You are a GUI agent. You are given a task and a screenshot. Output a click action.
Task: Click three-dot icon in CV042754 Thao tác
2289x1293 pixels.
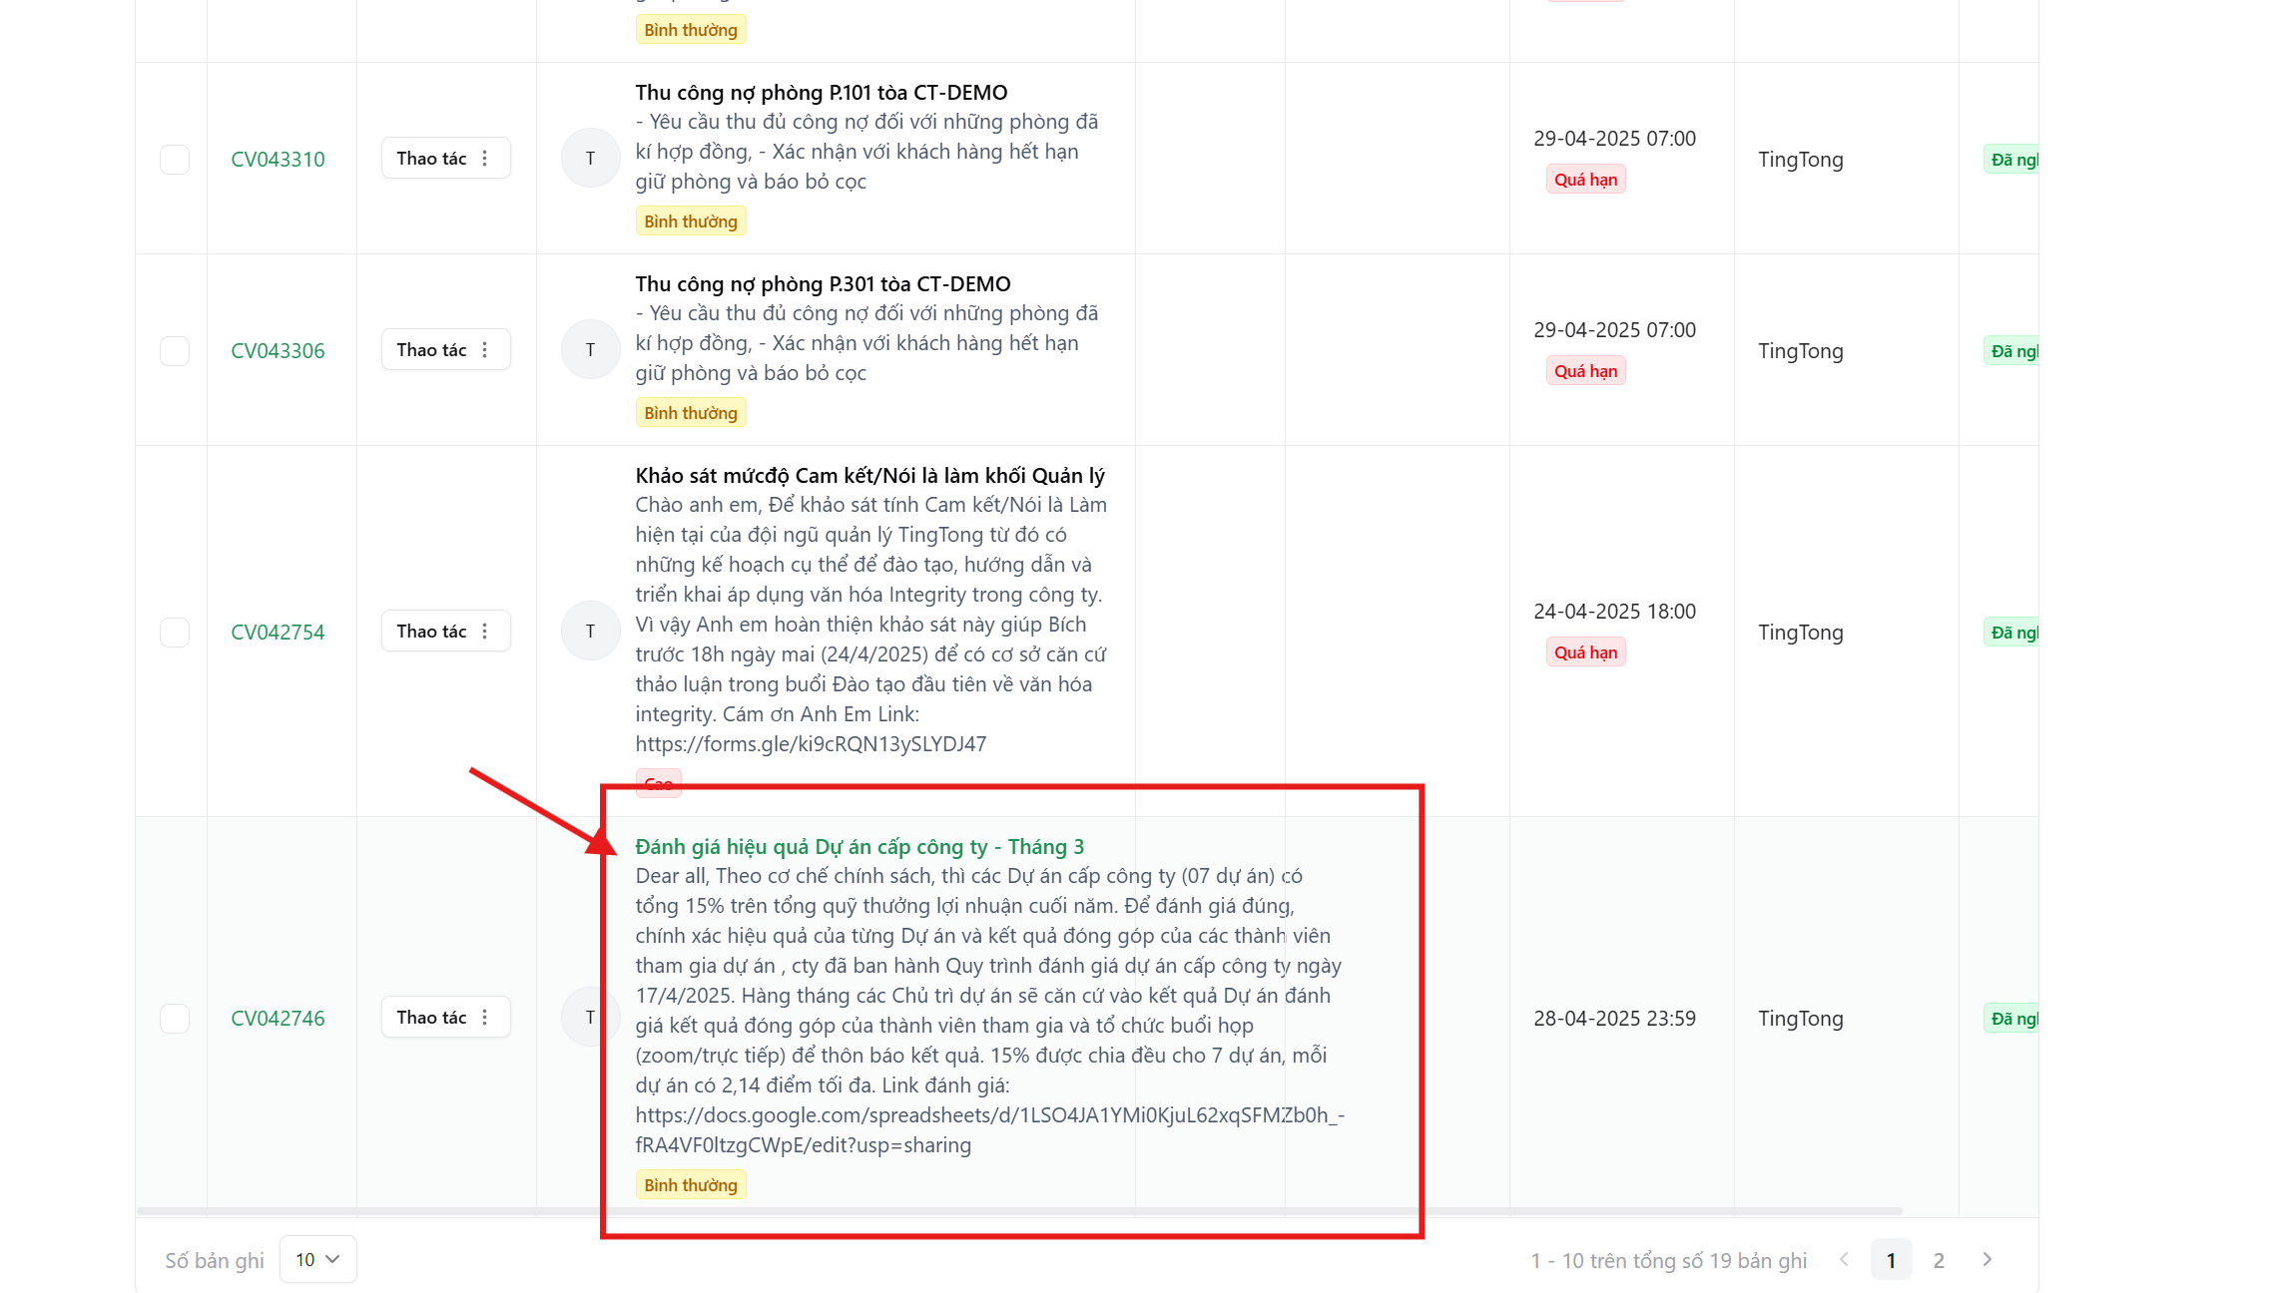(485, 632)
